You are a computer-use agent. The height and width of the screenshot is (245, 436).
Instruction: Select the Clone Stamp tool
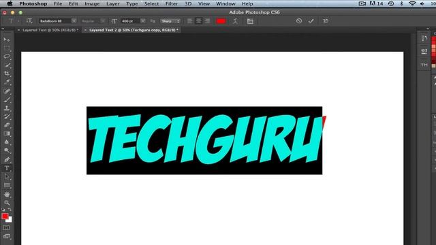[x=7, y=108]
